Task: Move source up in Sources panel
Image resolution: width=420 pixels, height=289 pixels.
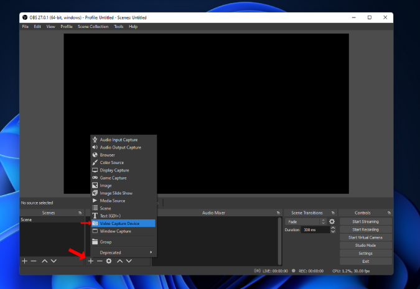Action: 119,261
